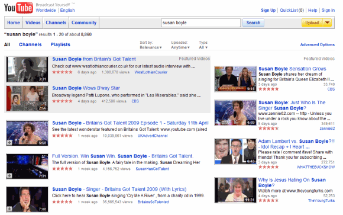Change language via English link
343x215 pixels.
coord(67,10)
